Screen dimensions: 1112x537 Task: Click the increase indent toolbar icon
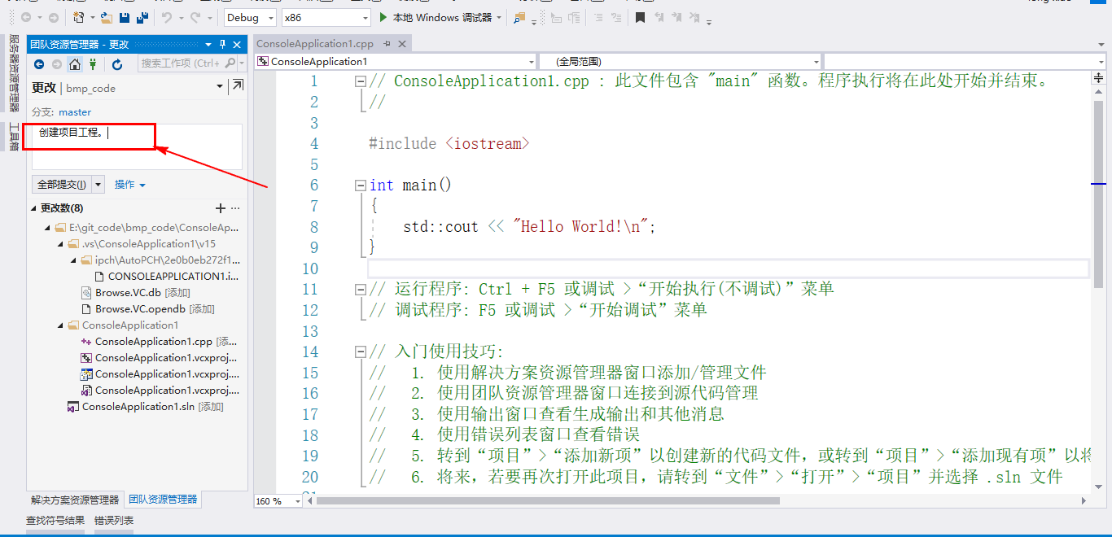[x=615, y=17]
